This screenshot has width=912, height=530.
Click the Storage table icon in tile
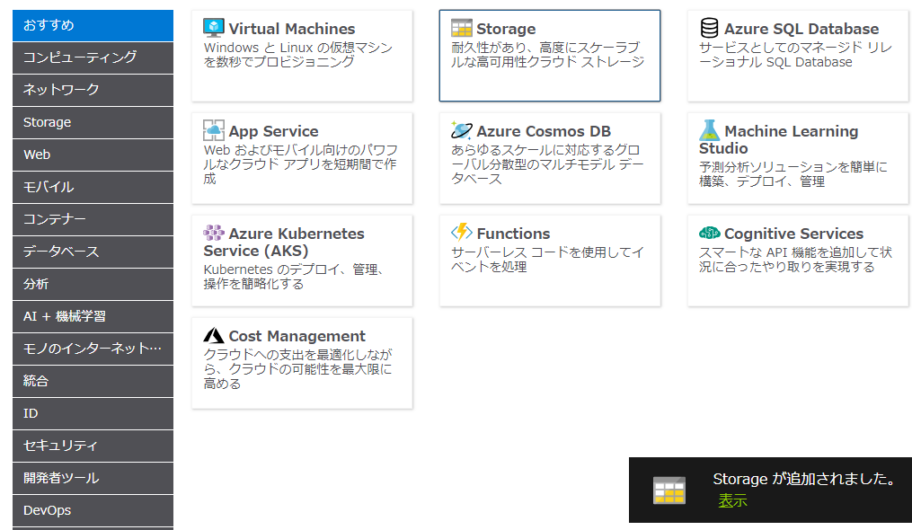462,28
